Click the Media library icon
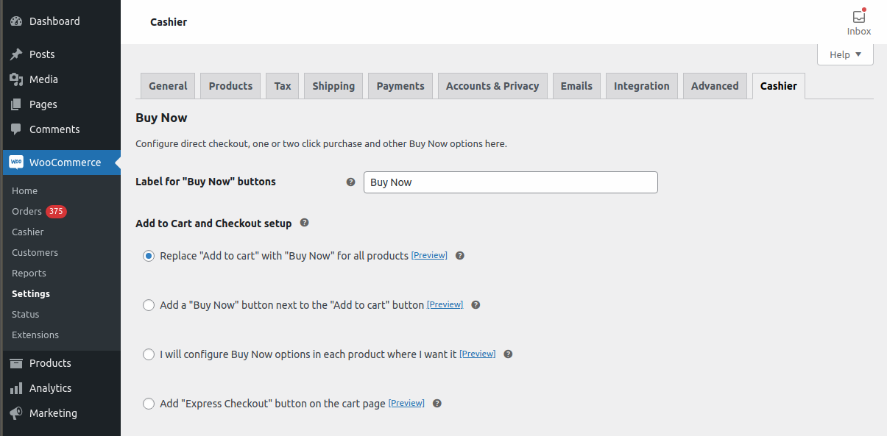Viewport: 887px width, 436px height. 16,79
